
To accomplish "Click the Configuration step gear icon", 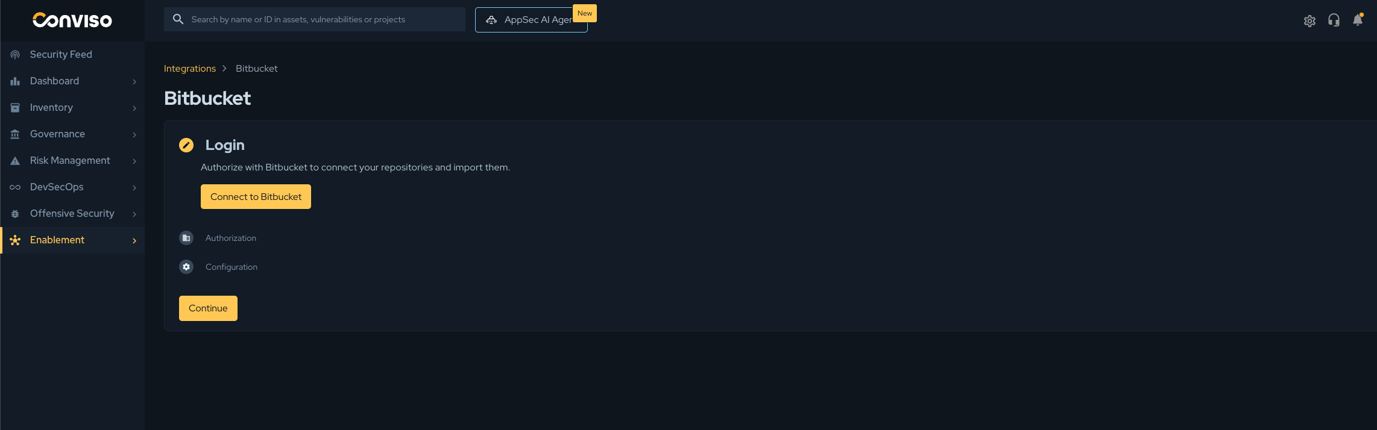I will coord(186,267).
